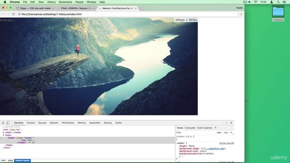This screenshot has height=163, width=290.
Task: Open the Audits tab in DevTools
Action: (x=118, y=123)
